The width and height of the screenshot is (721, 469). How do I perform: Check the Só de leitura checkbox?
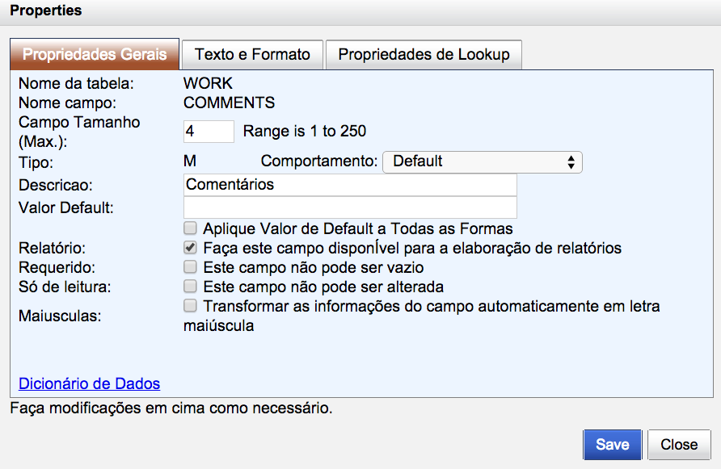tap(190, 286)
